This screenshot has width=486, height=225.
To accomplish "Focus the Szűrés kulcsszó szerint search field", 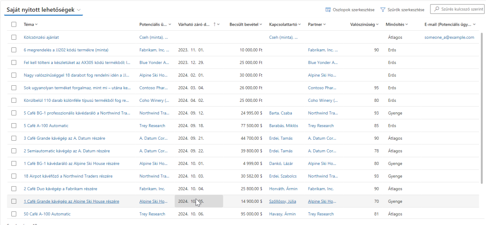I will pos(457,9).
